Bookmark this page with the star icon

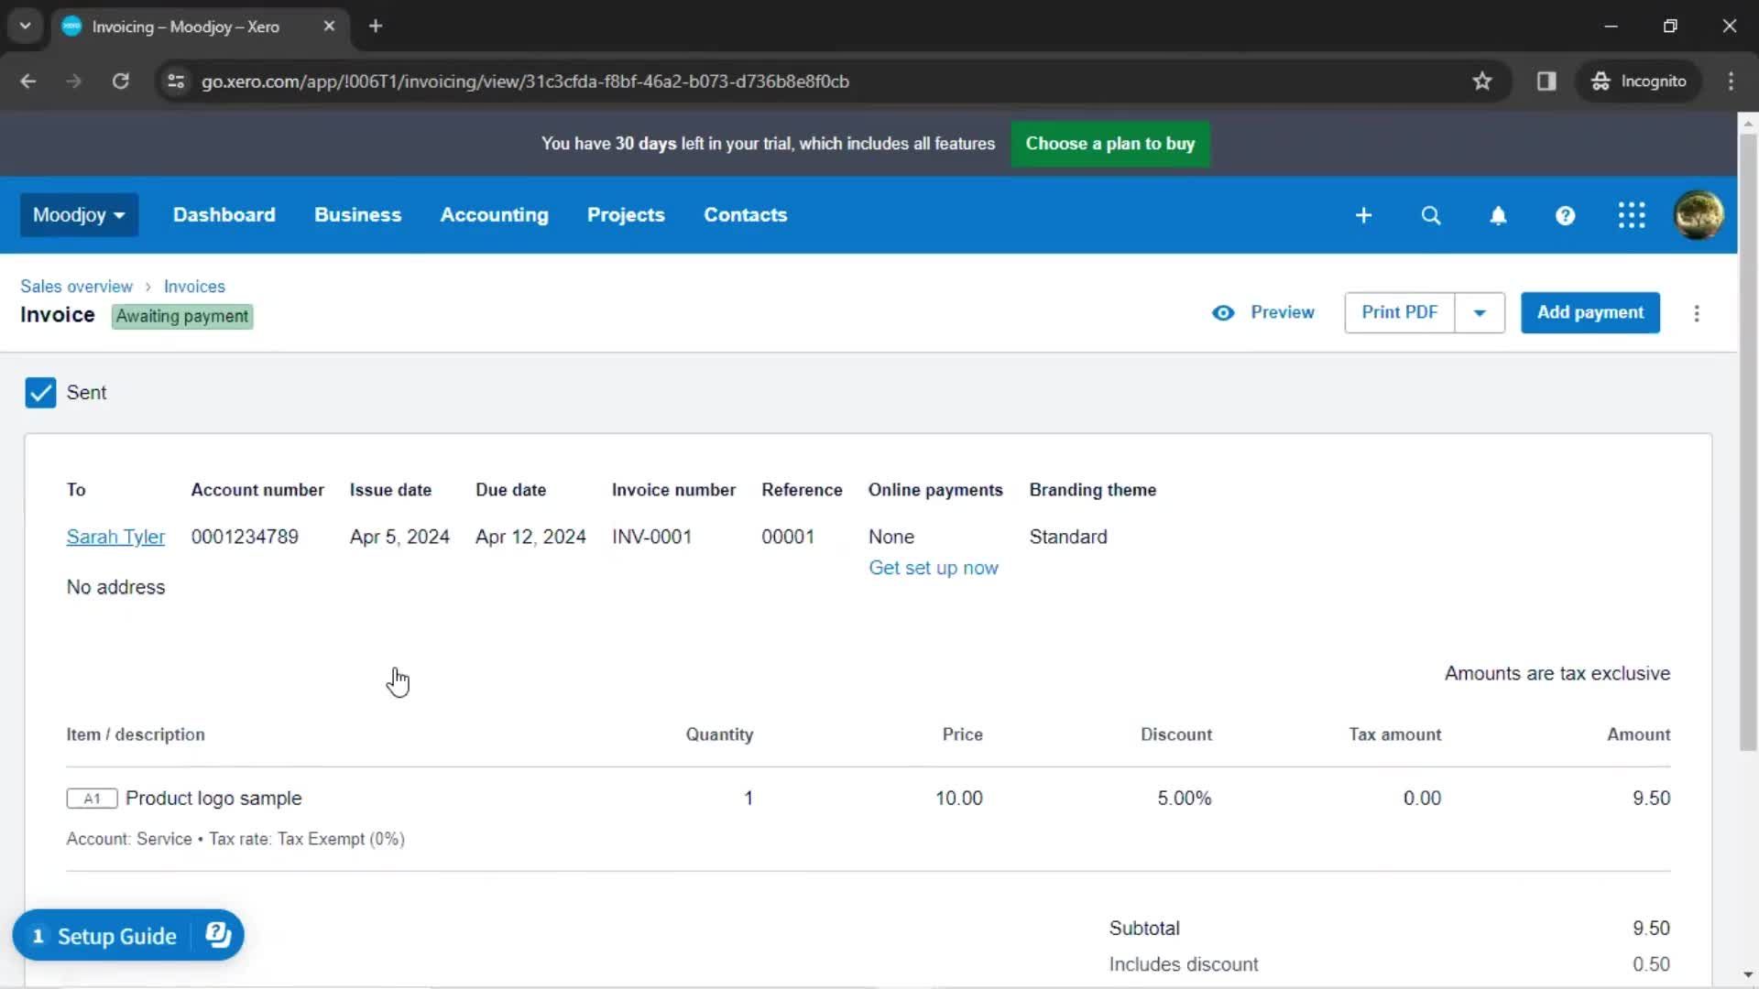coord(1482,82)
